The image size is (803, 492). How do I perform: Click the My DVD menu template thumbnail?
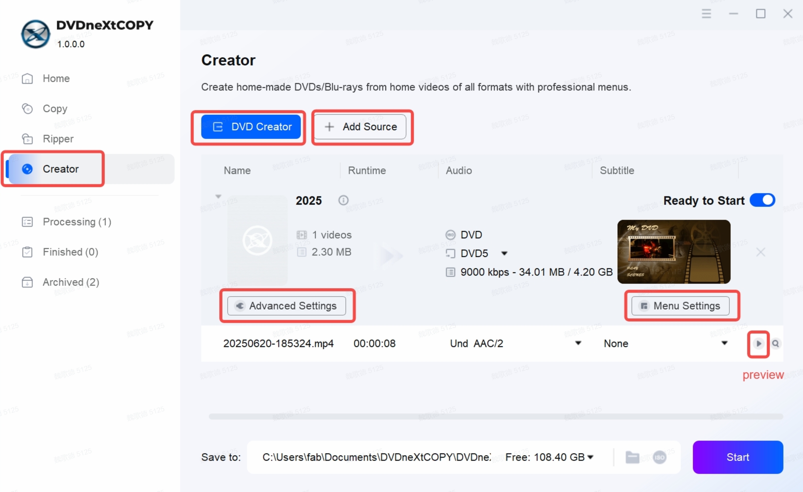pos(674,252)
